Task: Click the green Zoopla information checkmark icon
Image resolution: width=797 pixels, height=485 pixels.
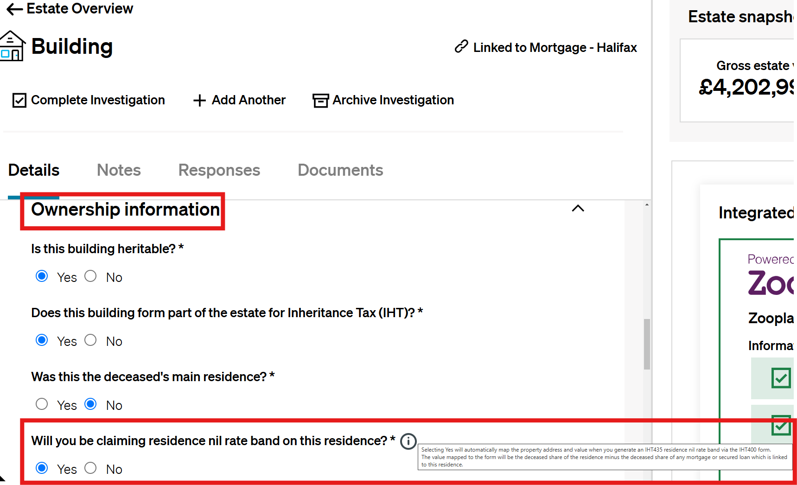Action: click(782, 378)
